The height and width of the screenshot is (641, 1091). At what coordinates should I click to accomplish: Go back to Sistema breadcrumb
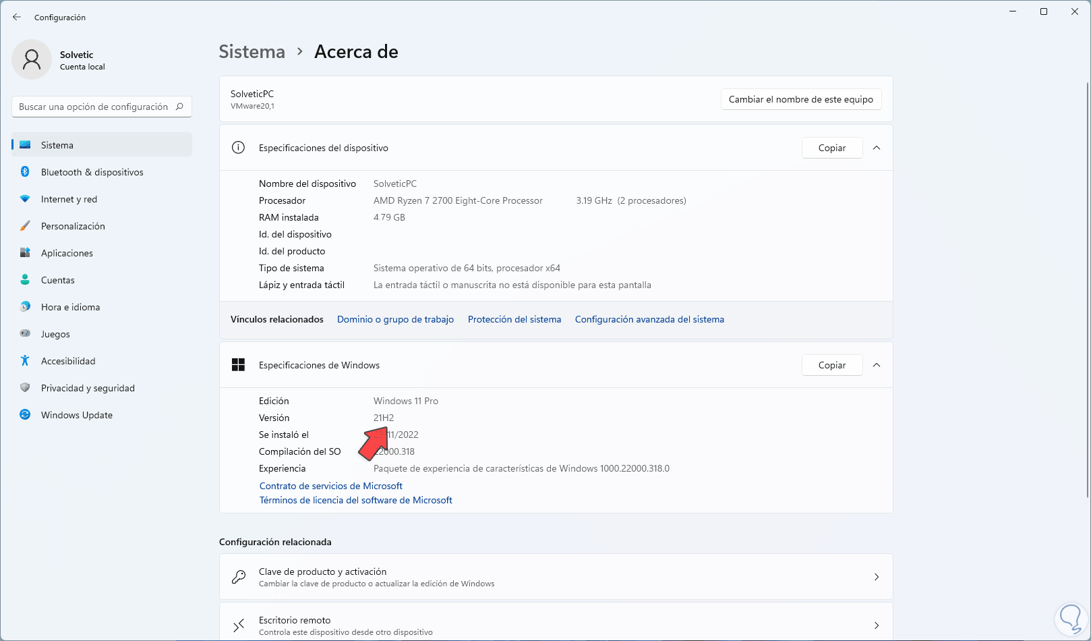(252, 52)
